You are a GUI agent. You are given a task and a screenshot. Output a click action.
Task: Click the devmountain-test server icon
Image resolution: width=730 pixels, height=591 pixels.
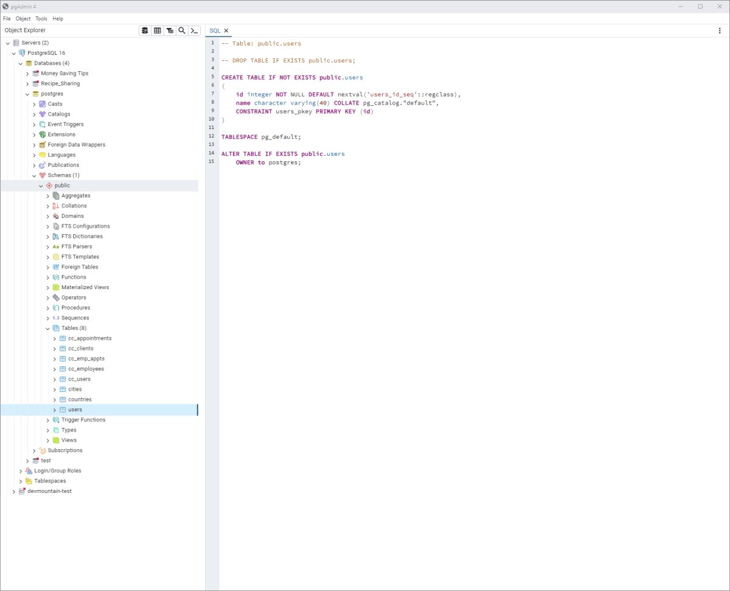22,491
